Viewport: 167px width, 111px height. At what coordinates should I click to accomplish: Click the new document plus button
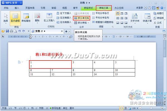[x=66, y=32]
